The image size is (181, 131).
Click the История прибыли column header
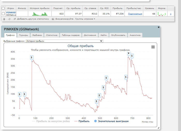(x=40, y=8)
